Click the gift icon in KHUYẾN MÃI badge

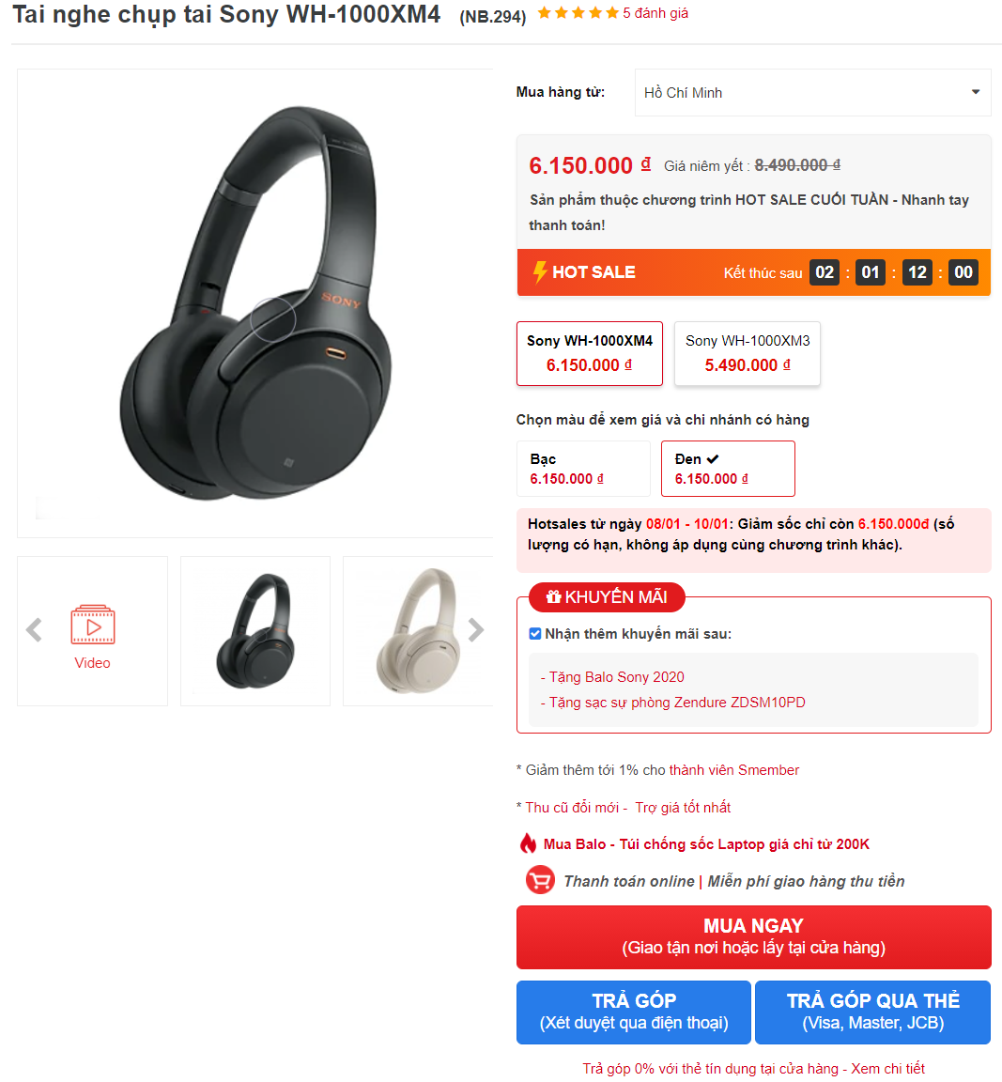553,597
